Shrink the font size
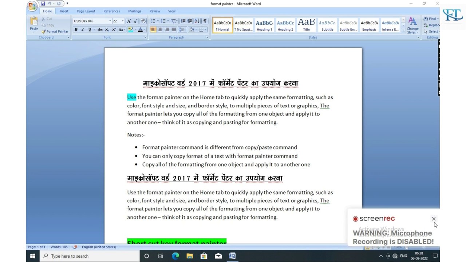Screen dimensions: 466x262 click(x=135, y=21)
